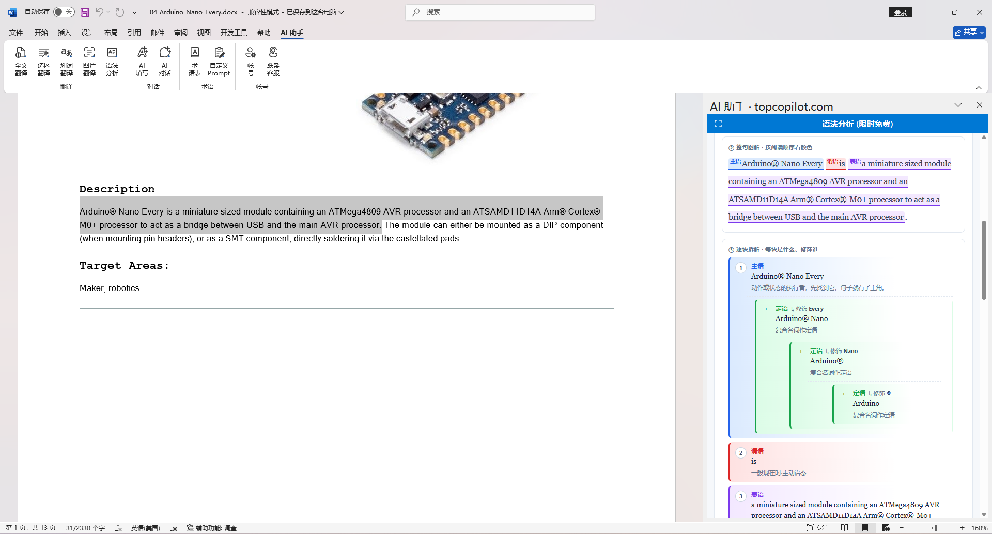This screenshot has height=534, width=992.
Task: Click the Target Areas: heading
Action: [124, 266]
